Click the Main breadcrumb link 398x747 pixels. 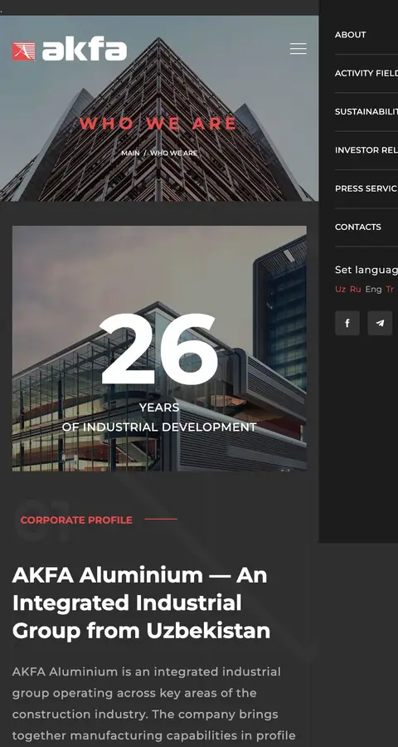[x=130, y=153]
